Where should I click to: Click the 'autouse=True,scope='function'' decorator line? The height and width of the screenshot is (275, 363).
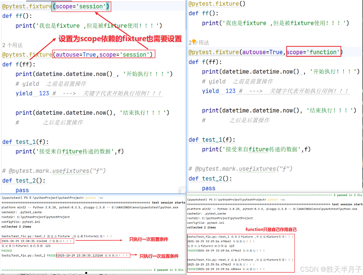coord(265,52)
